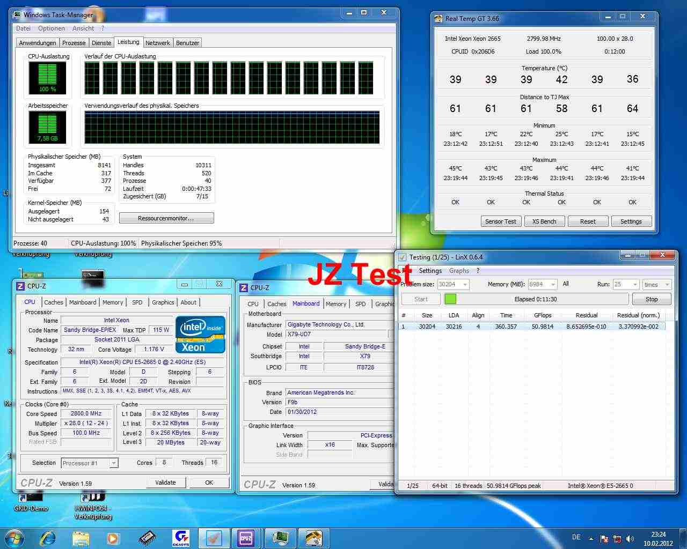Switch to the Prozesse tab in Task Manager

(74, 43)
